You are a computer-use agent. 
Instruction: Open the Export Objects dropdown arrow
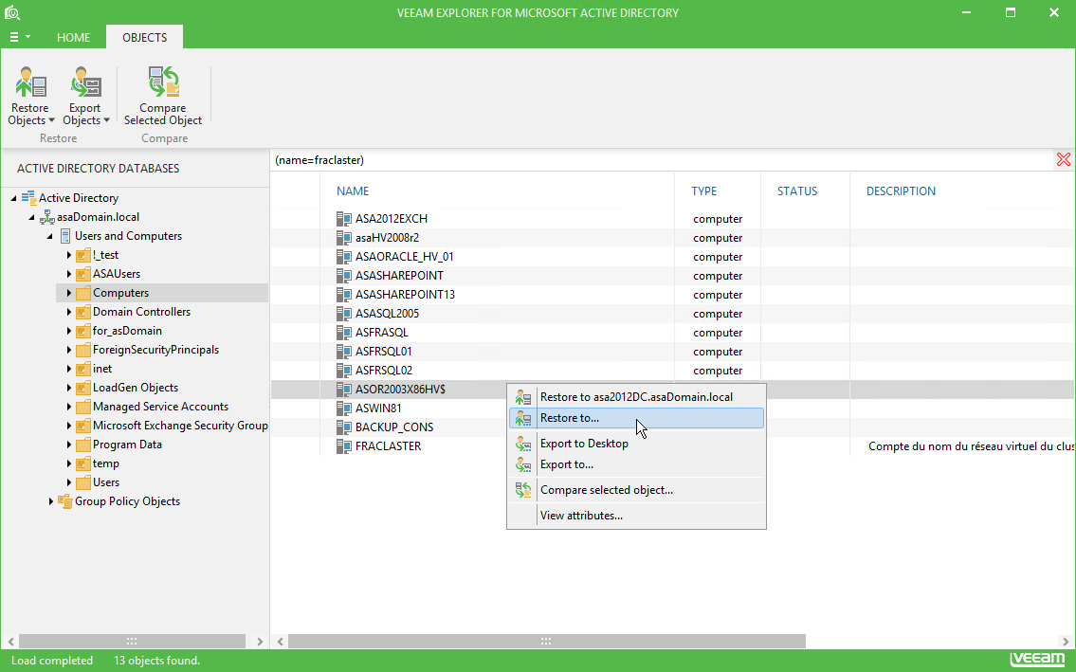click(106, 120)
